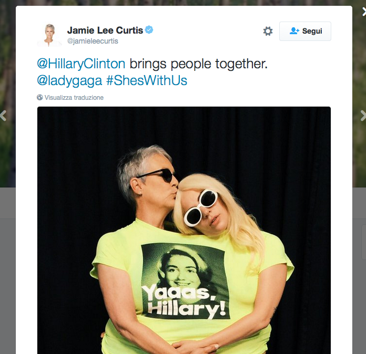This screenshot has width=366, height=354.
Task: Open the Jamie Lee Curtis display name link
Action: click(105, 30)
